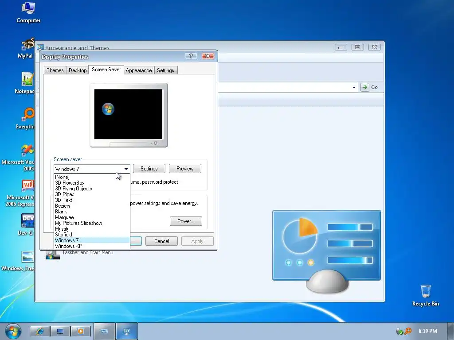This screenshot has height=340, width=454.
Task: Choose 3D Flying Objects screen saver
Action: [x=92, y=189]
